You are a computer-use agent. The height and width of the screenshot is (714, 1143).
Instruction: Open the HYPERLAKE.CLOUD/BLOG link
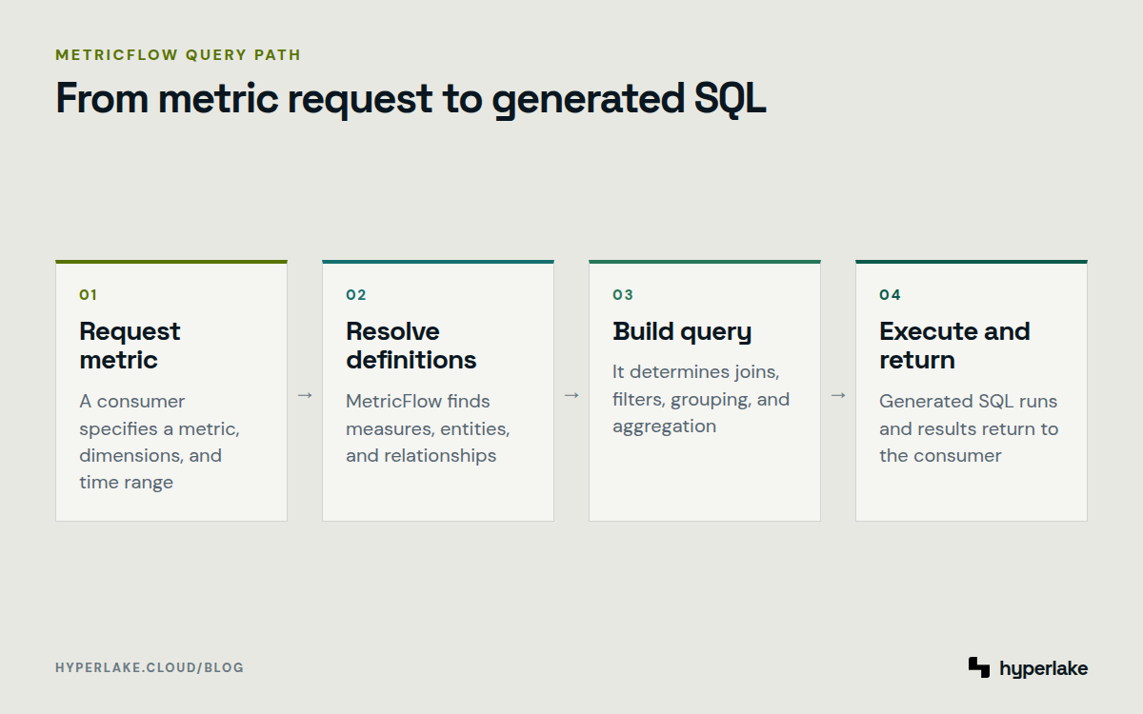150,667
